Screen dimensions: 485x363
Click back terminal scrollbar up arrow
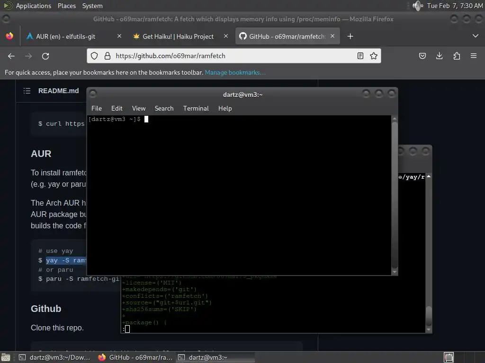click(x=429, y=176)
